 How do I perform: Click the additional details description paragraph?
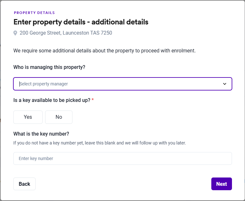click(x=104, y=51)
